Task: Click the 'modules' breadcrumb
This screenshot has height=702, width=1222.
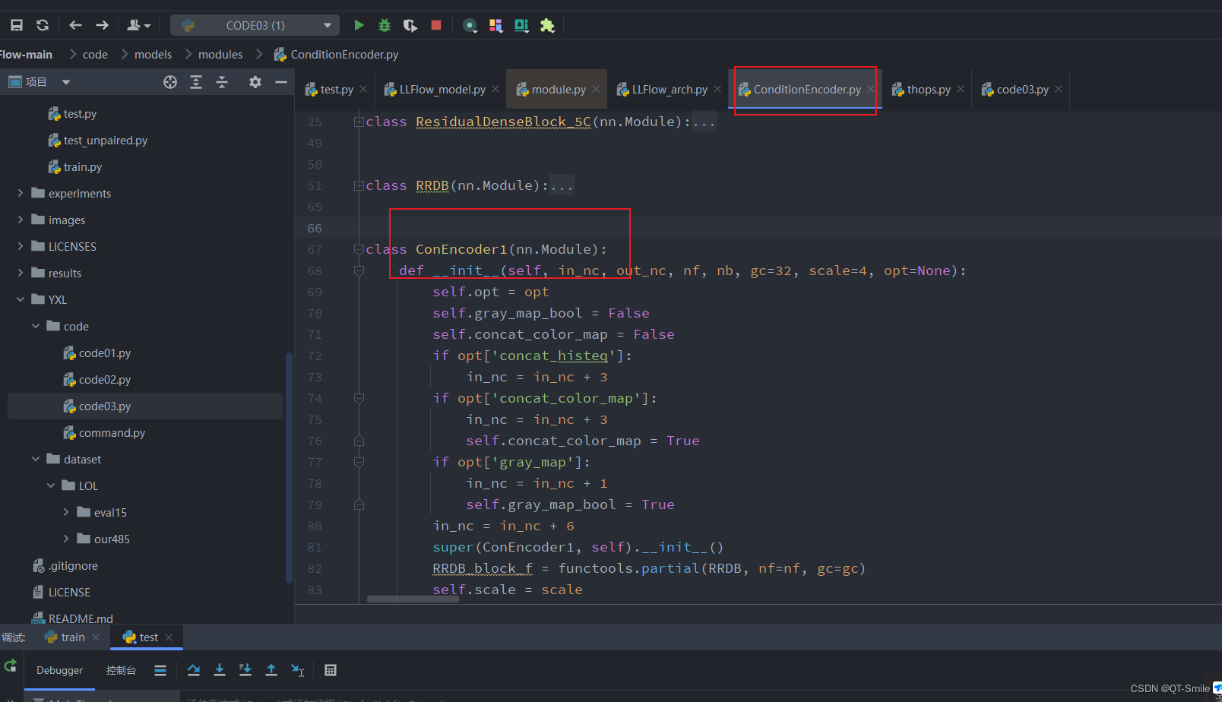Action: [220, 55]
